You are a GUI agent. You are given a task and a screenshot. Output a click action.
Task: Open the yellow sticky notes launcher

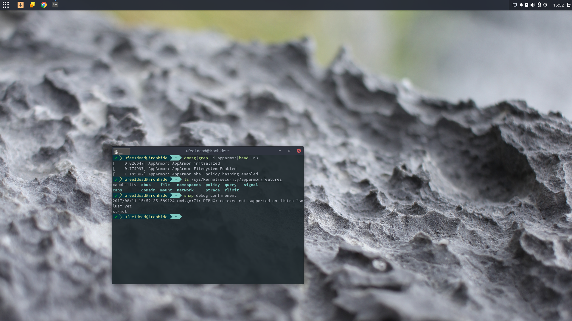tap(32, 5)
